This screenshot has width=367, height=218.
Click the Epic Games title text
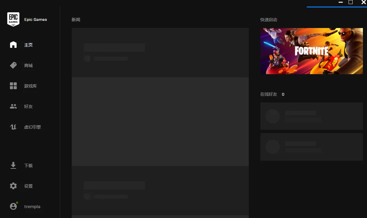[x=36, y=19]
